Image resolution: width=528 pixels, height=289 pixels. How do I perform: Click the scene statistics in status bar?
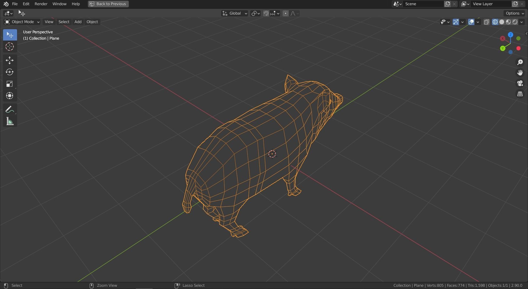coord(458,285)
